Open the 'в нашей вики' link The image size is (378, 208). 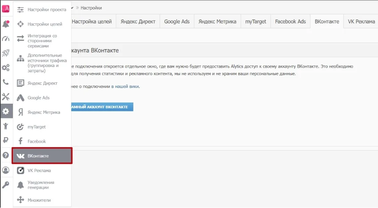click(x=125, y=86)
